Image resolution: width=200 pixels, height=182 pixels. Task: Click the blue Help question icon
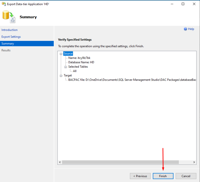(x=185, y=29)
